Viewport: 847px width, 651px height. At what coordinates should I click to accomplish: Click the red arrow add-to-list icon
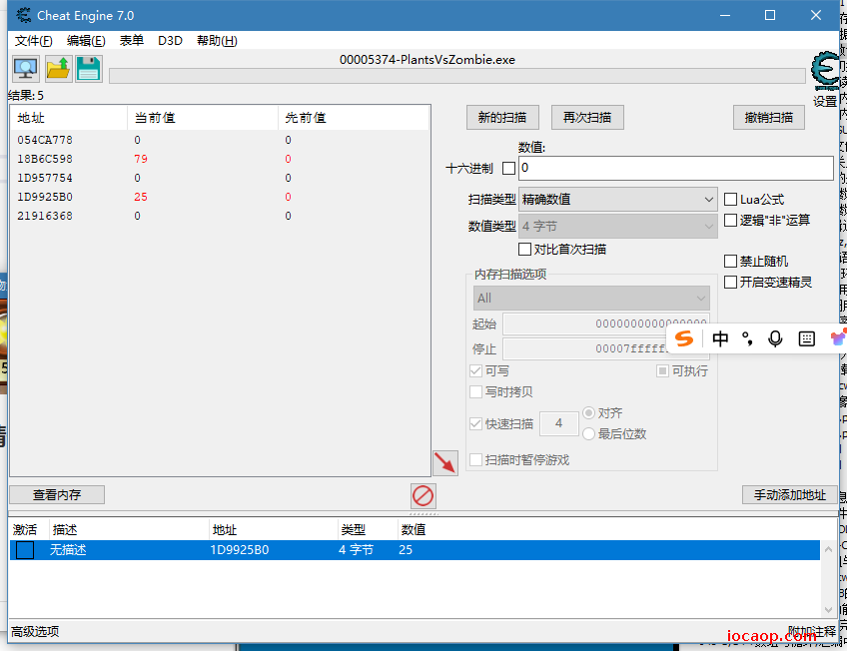point(445,463)
